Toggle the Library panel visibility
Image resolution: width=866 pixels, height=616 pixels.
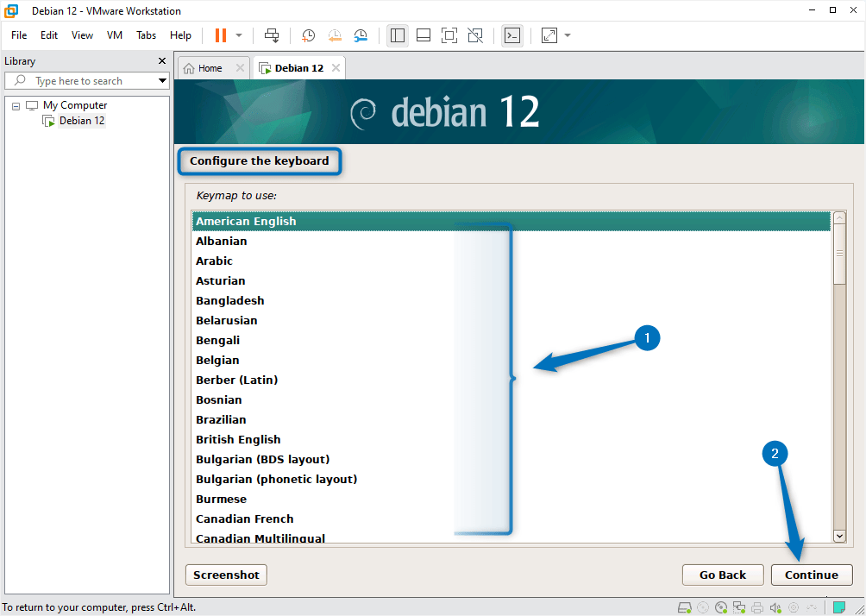(x=397, y=35)
